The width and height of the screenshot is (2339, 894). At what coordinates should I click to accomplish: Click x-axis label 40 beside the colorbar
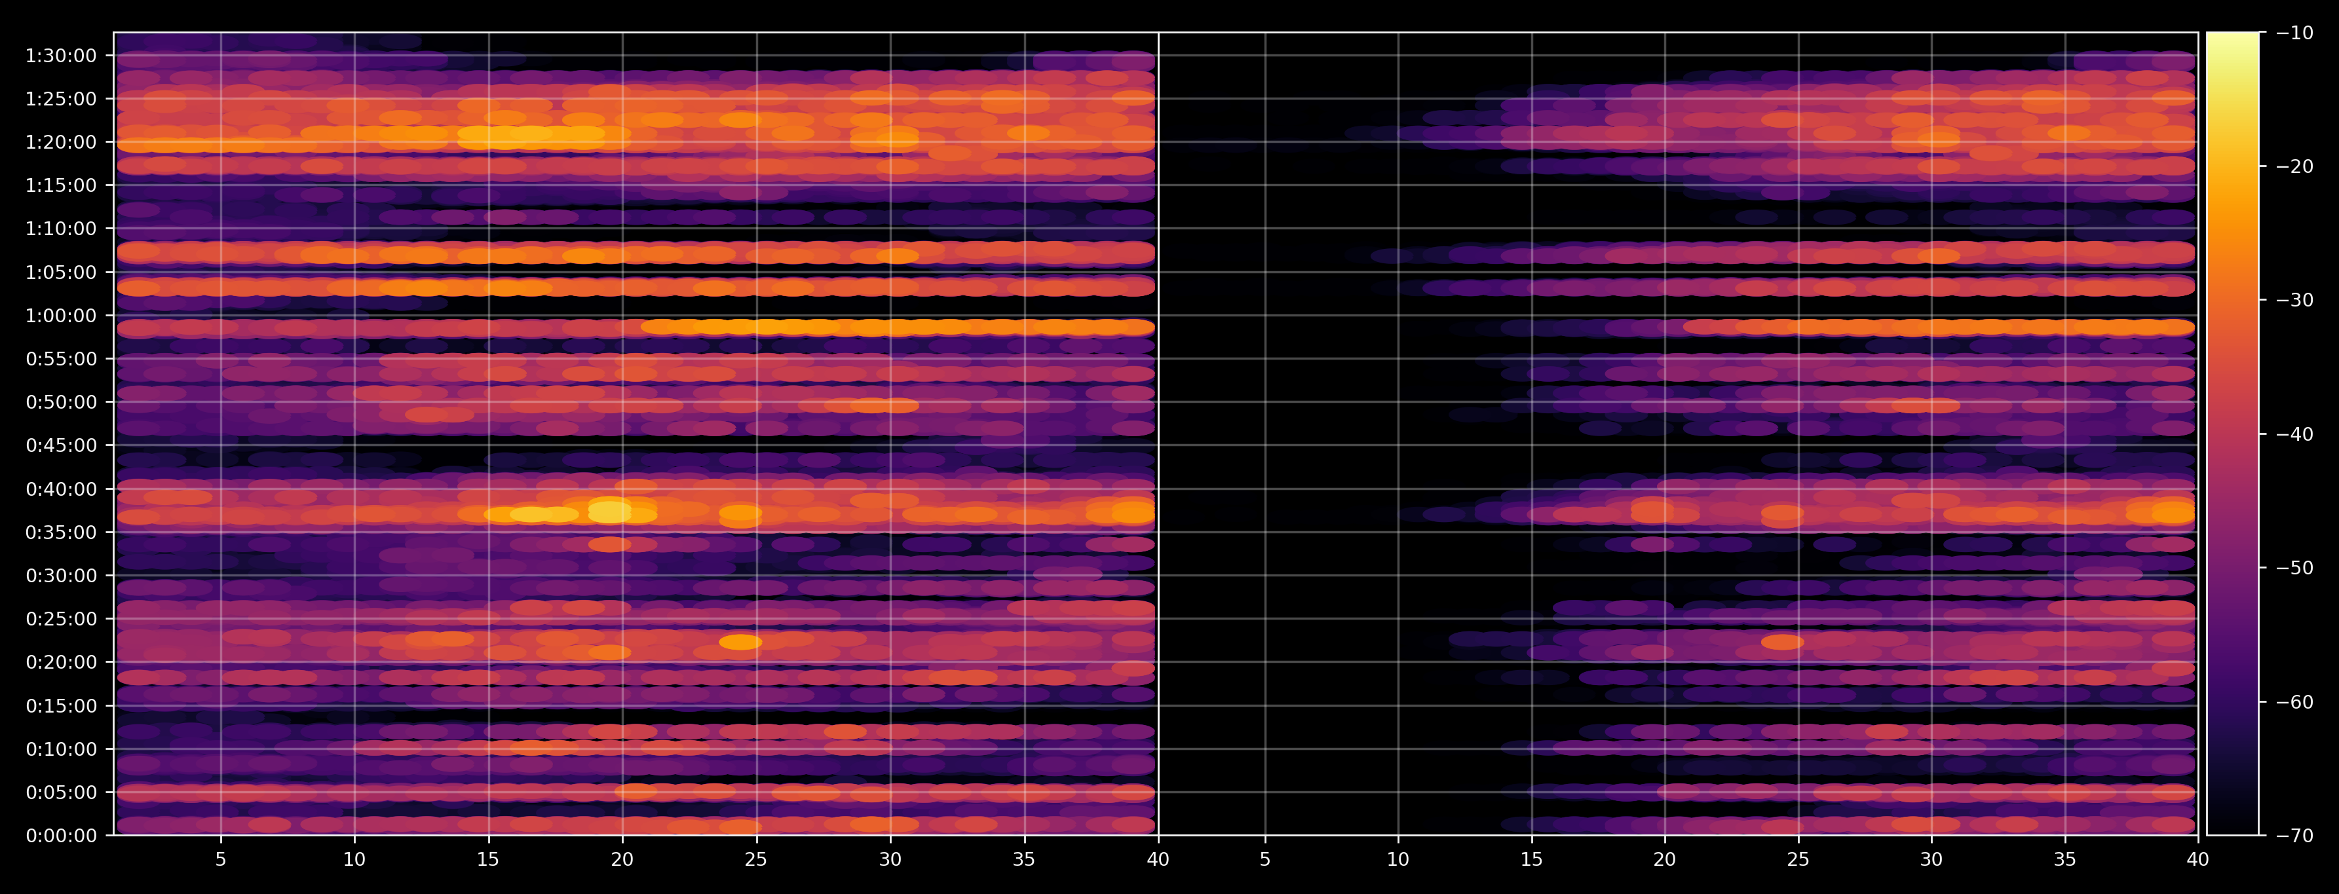click(2198, 859)
